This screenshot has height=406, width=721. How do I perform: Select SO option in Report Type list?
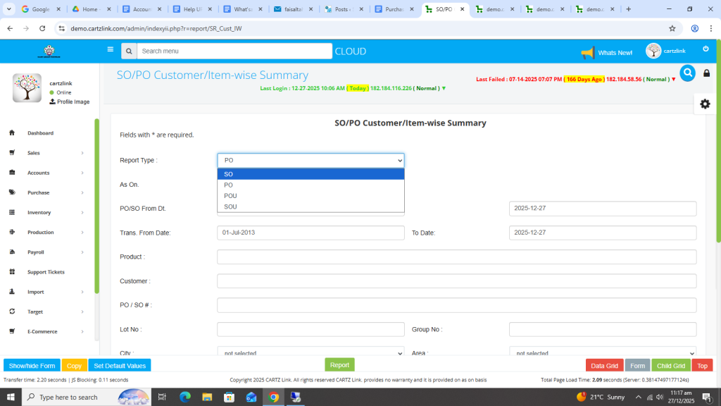click(310, 174)
